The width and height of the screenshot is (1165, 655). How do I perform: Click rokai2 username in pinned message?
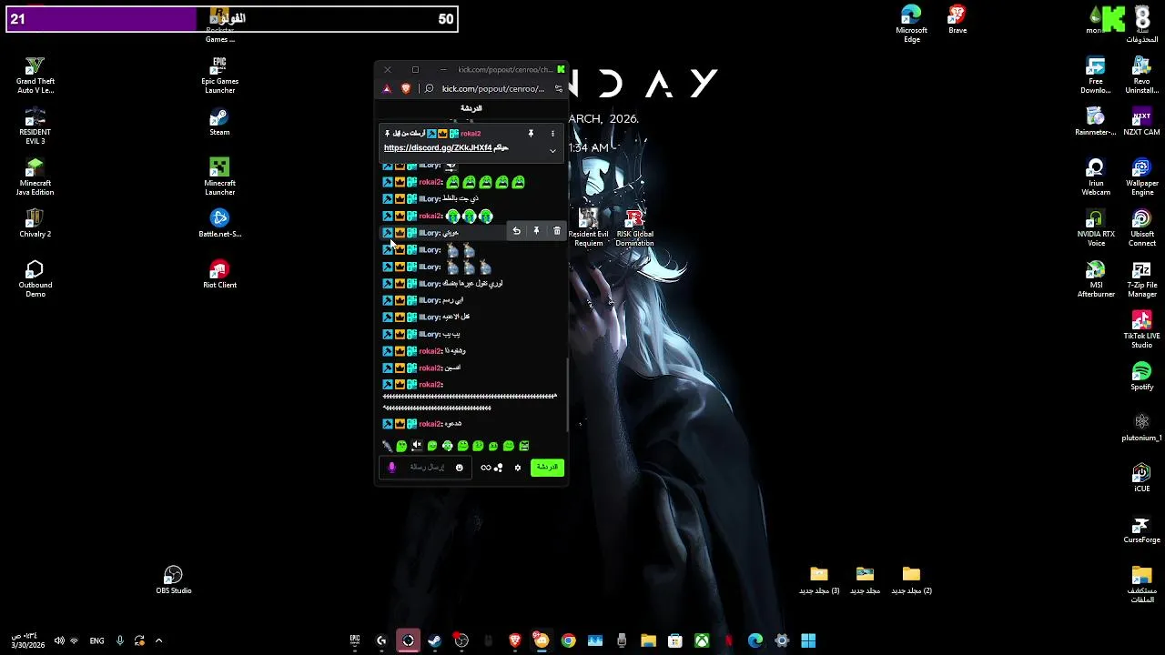tap(471, 134)
